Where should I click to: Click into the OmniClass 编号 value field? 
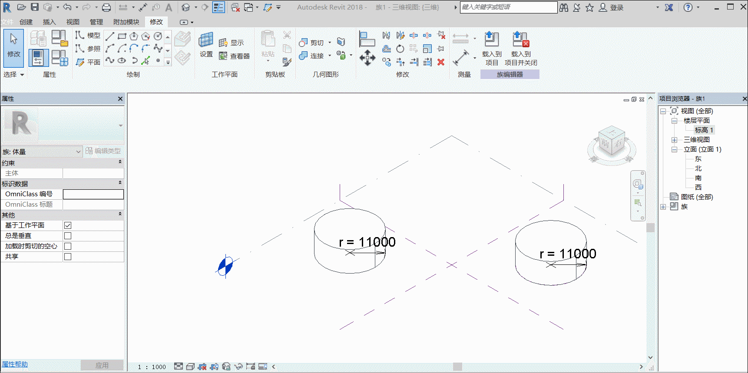coord(93,194)
